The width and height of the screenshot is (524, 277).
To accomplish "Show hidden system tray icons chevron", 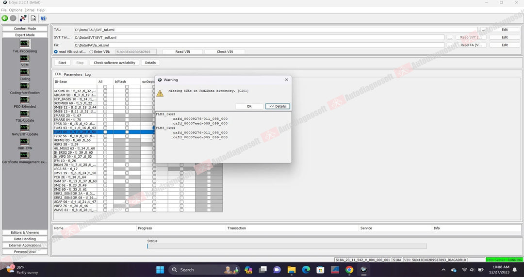I will point(443,270).
